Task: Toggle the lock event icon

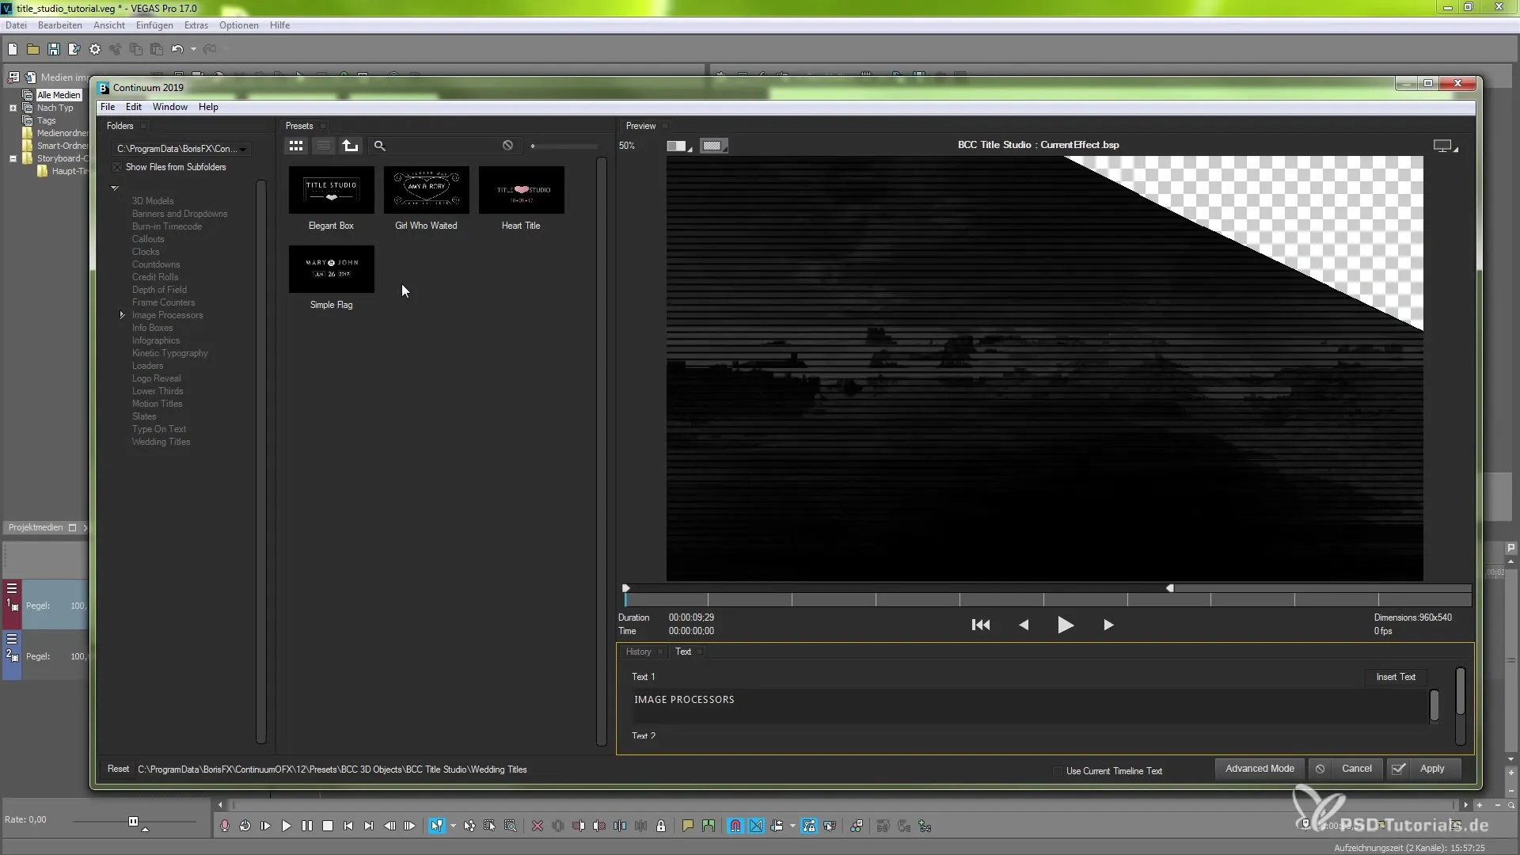Action: [661, 826]
